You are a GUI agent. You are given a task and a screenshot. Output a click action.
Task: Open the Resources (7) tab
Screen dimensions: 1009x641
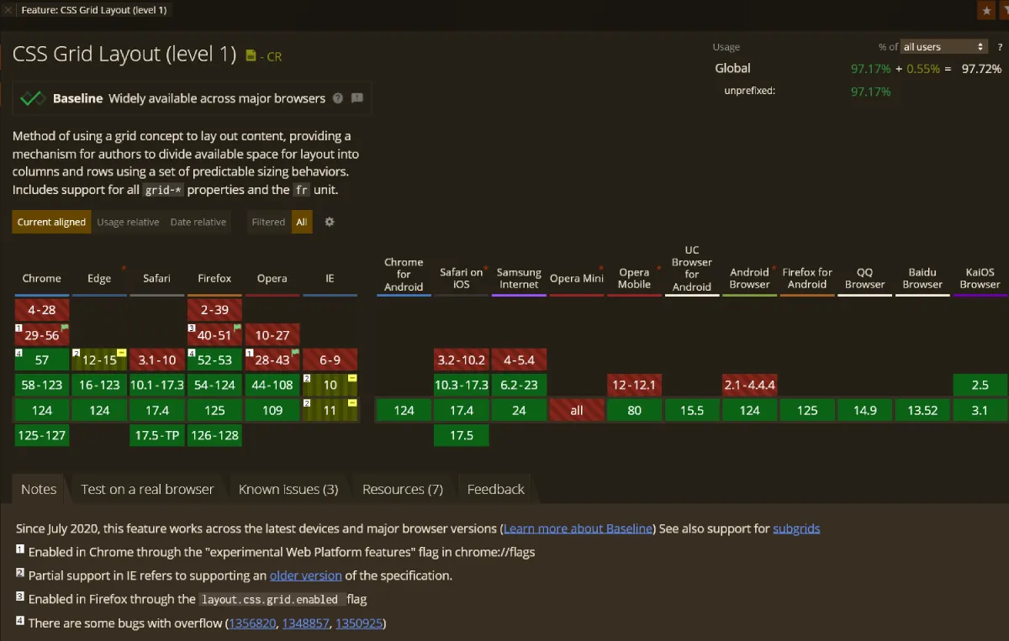pyautogui.click(x=402, y=489)
